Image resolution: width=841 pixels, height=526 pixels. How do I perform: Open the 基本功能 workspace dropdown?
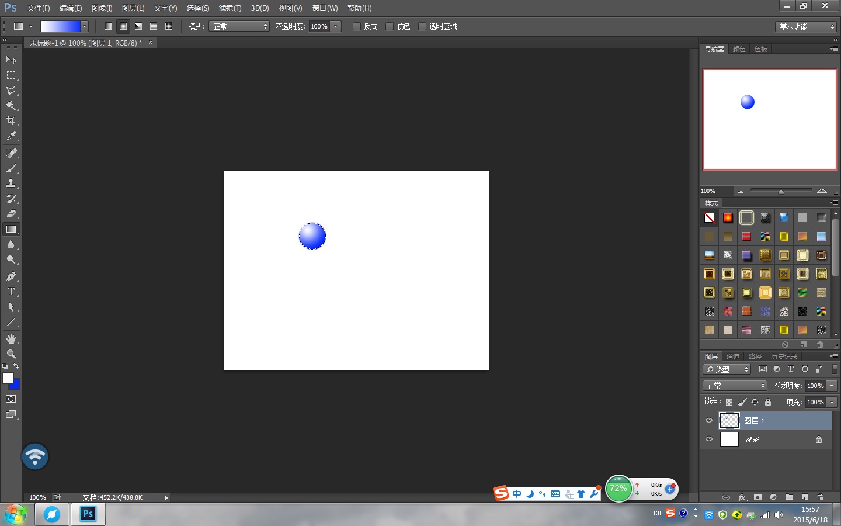point(807,27)
